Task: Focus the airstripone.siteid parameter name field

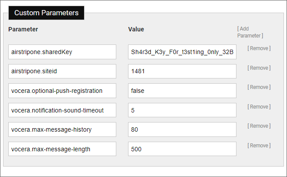Action: 62,71
